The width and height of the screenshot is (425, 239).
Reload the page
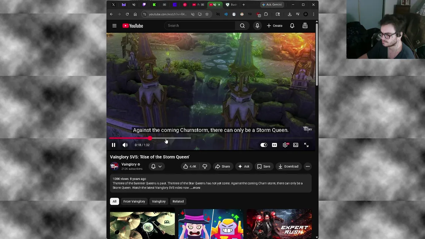pyautogui.click(x=127, y=14)
